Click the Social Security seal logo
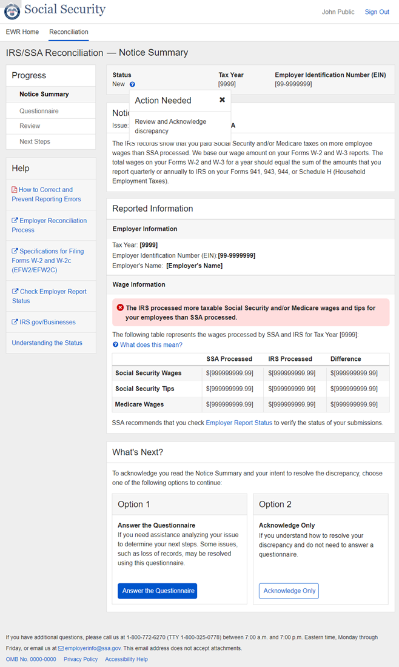 (12, 11)
